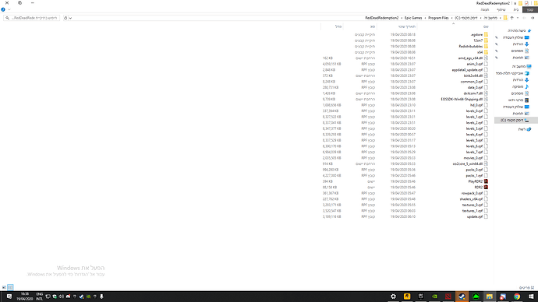538x302 pixels.
Task: Open Quick Access in navigation pane
Action: [519, 31]
